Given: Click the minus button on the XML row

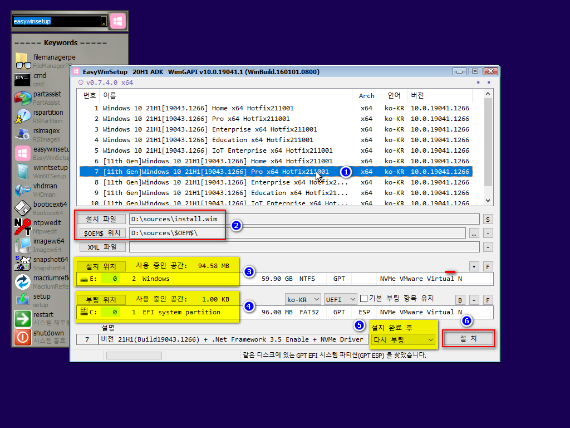Looking at the screenshot, I should (x=488, y=247).
